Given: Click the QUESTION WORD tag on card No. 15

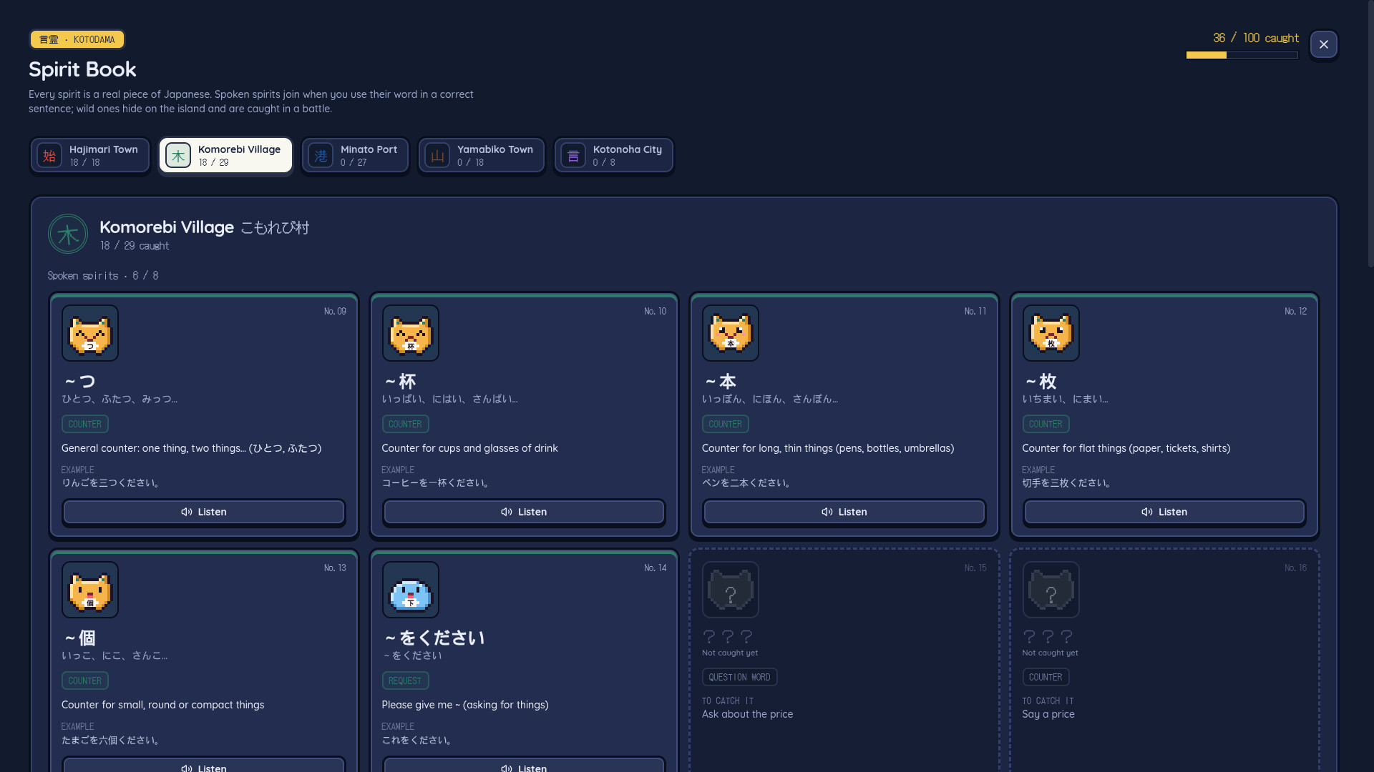Looking at the screenshot, I should pos(739,677).
